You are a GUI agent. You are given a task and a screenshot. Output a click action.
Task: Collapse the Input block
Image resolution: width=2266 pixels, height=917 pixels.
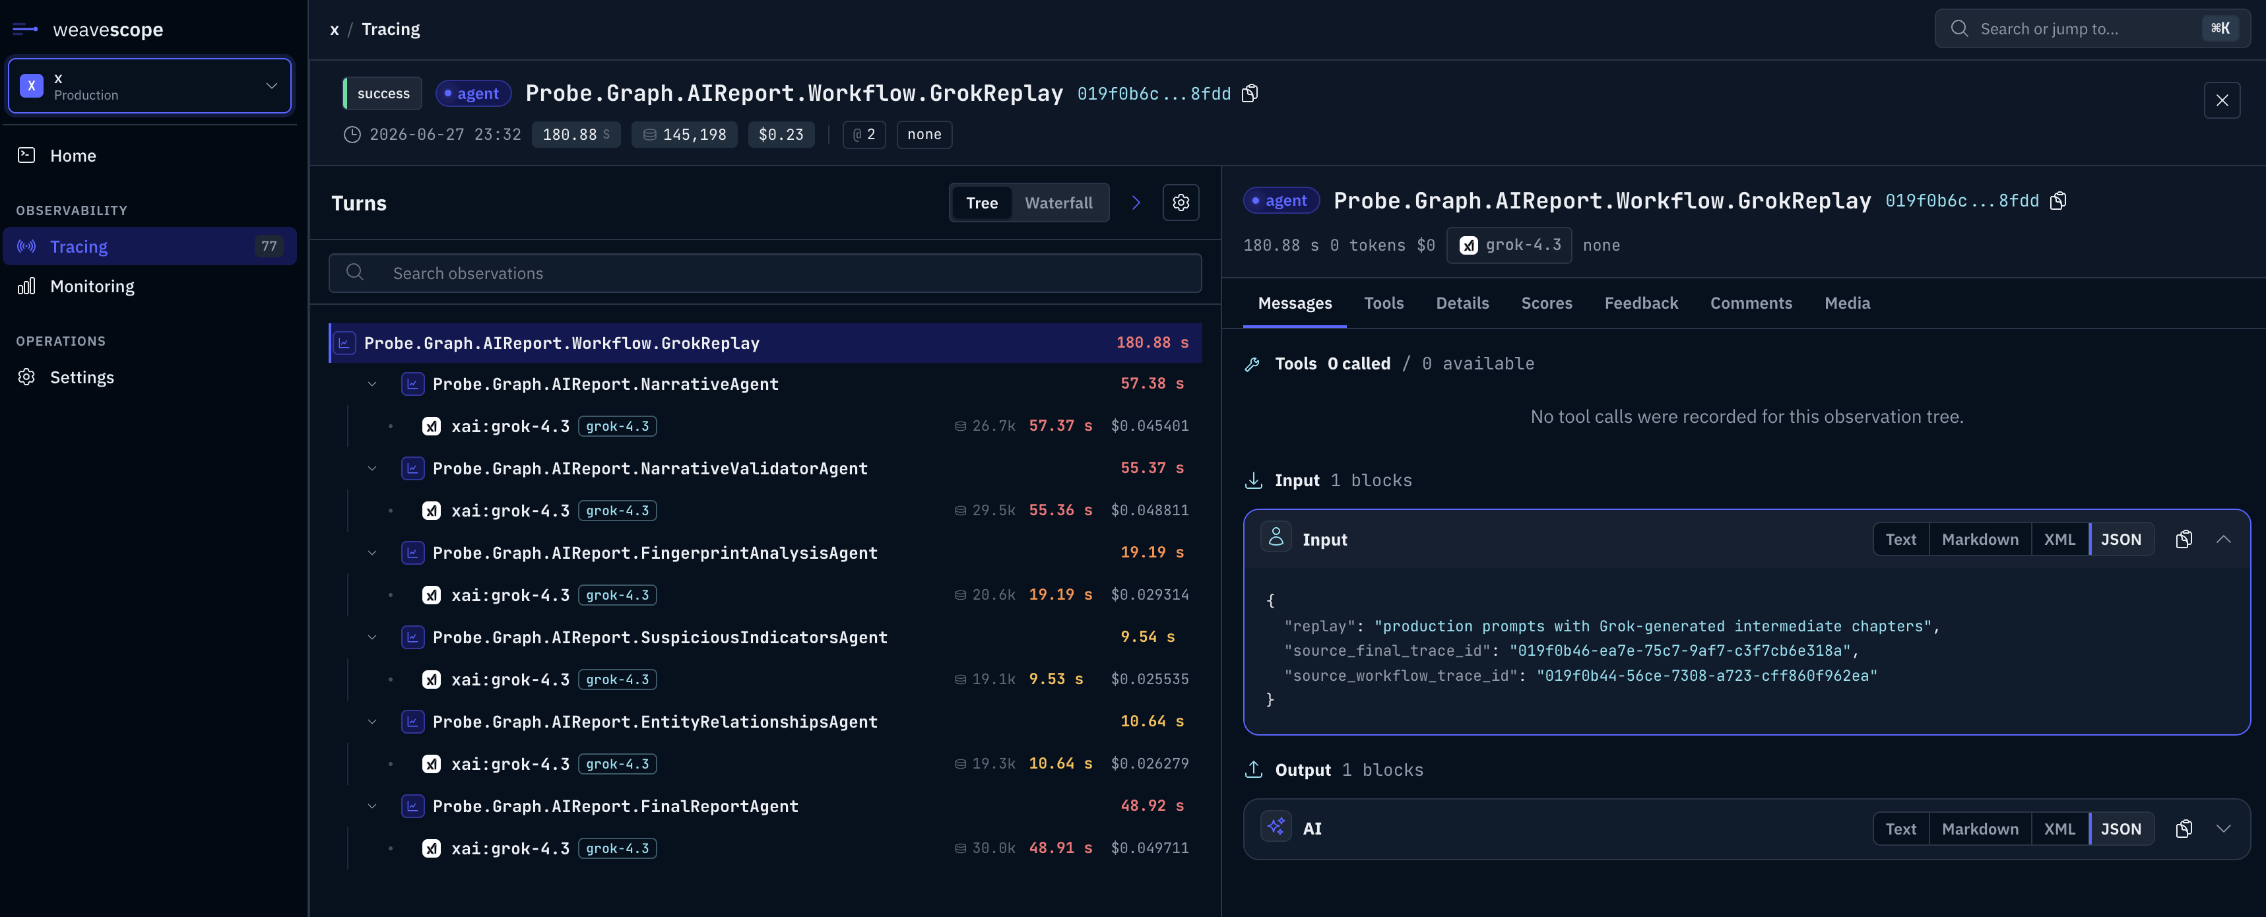(2223, 540)
